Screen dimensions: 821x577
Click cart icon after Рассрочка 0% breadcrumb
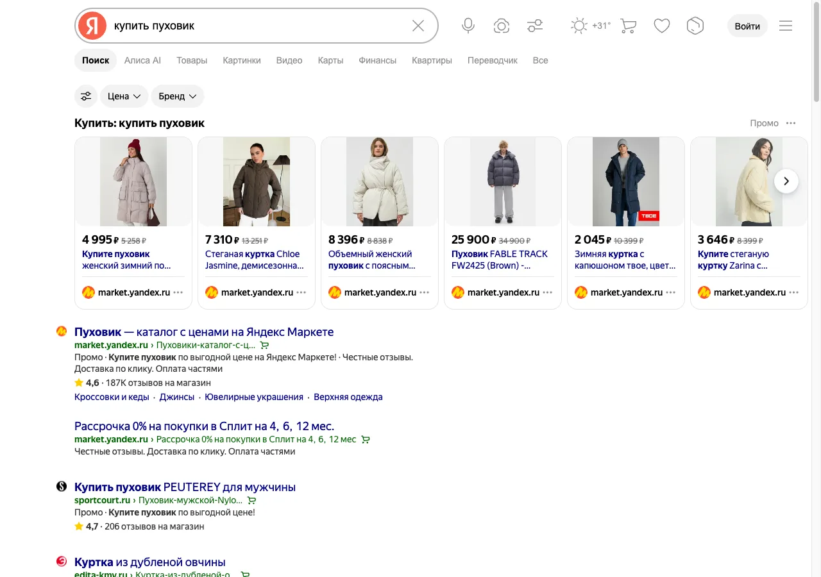pyautogui.click(x=366, y=439)
